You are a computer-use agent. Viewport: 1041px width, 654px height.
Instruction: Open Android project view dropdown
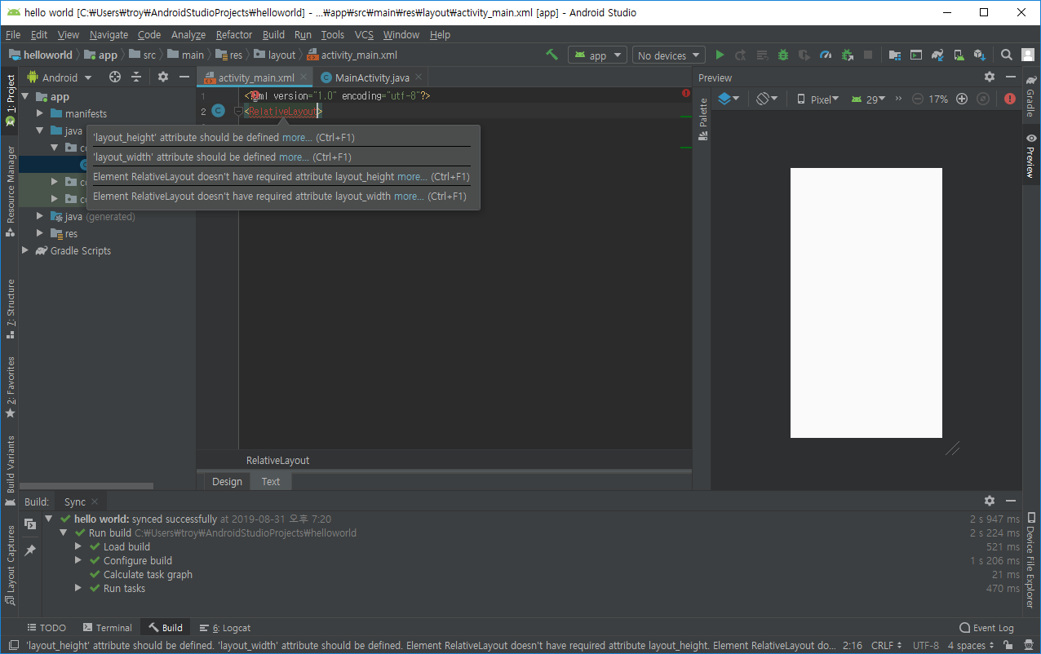click(x=60, y=77)
